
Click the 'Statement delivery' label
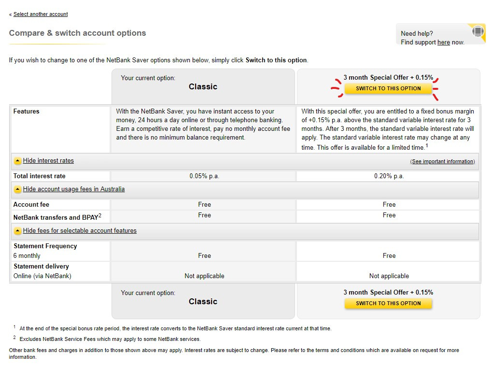pyautogui.click(x=41, y=267)
